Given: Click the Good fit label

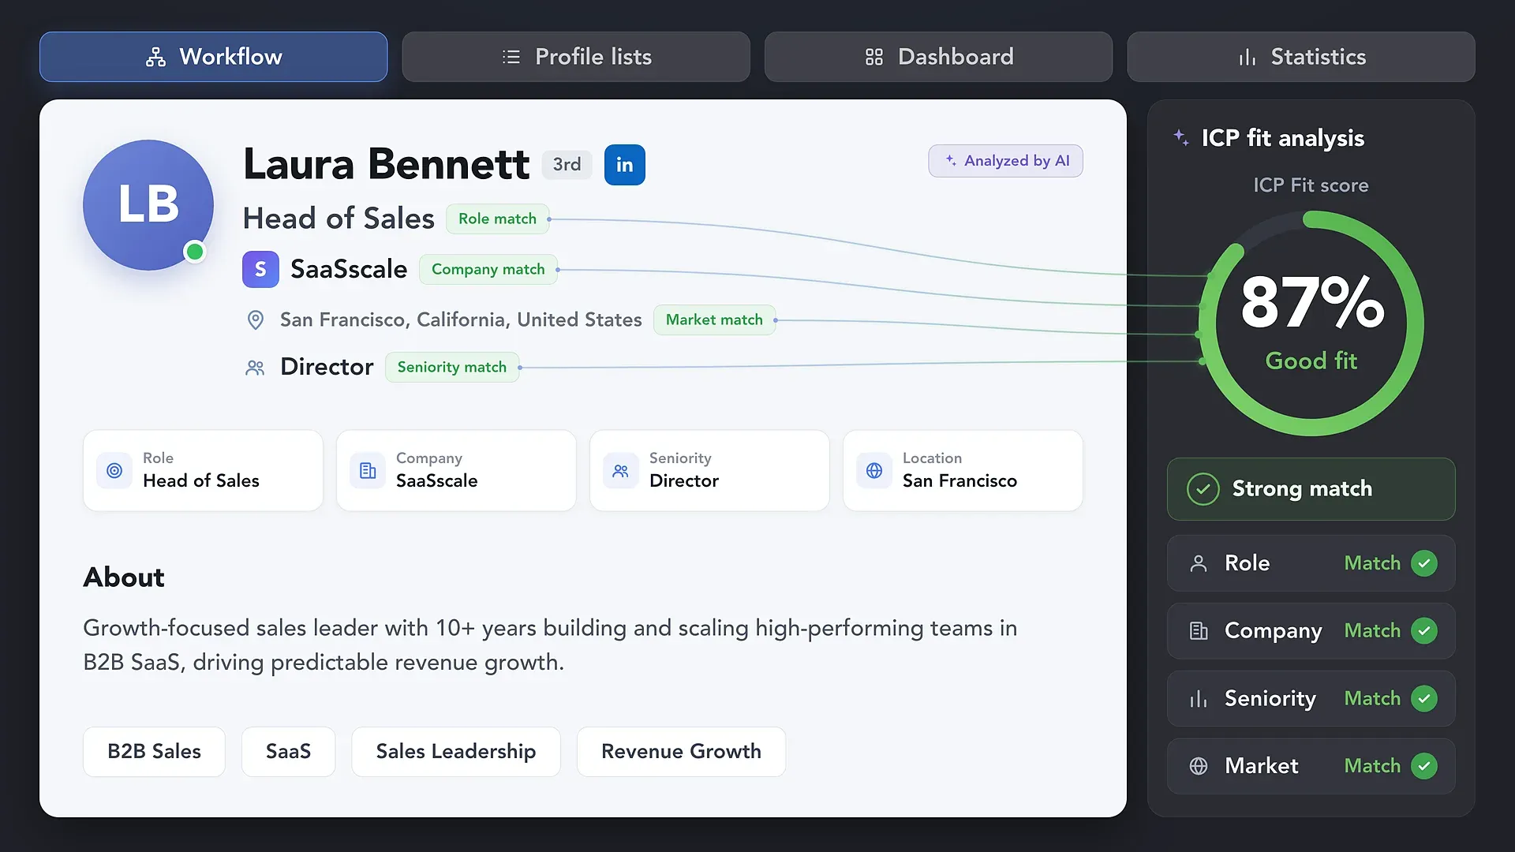Looking at the screenshot, I should point(1311,361).
